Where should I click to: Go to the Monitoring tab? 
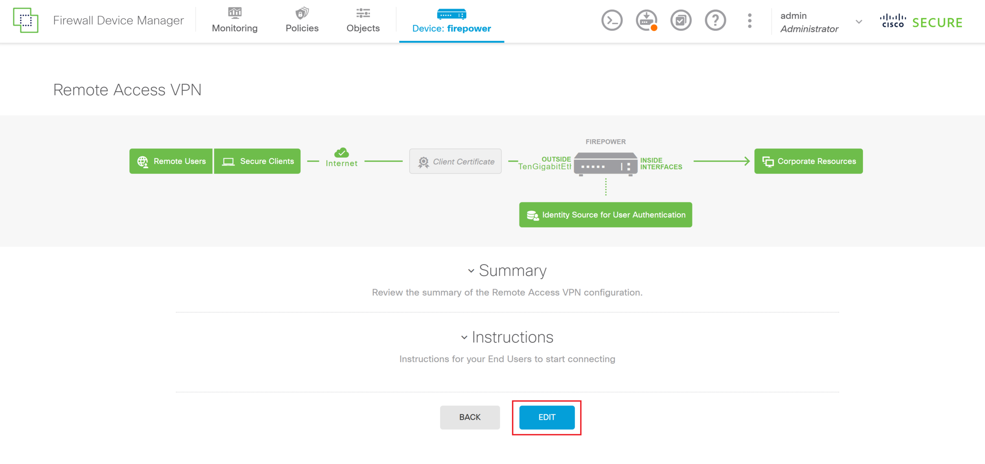[235, 21]
